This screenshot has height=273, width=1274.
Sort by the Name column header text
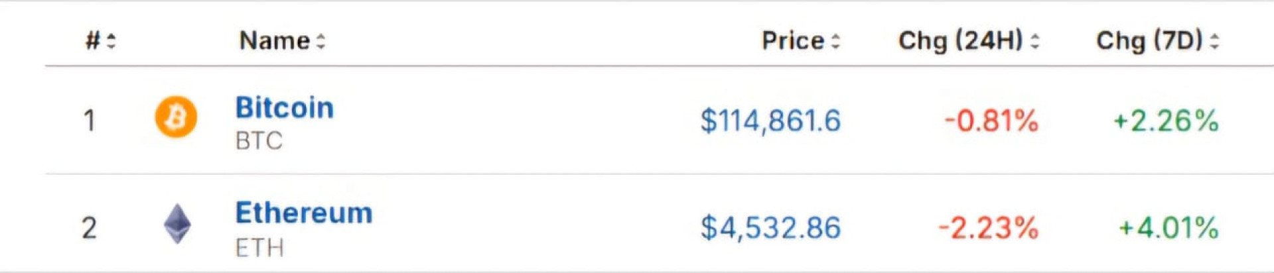tap(274, 41)
